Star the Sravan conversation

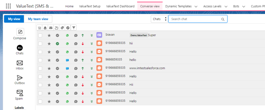click(49, 35)
